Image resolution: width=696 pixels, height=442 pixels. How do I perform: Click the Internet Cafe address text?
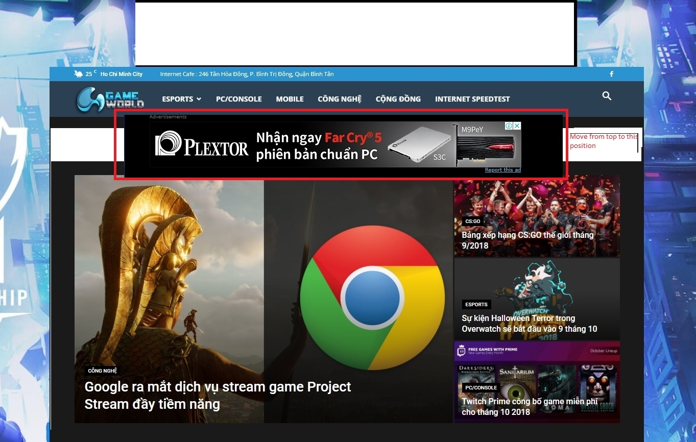point(247,74)
